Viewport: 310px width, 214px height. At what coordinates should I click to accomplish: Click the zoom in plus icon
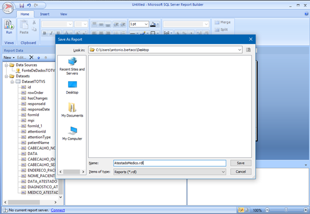pos(306,210)
